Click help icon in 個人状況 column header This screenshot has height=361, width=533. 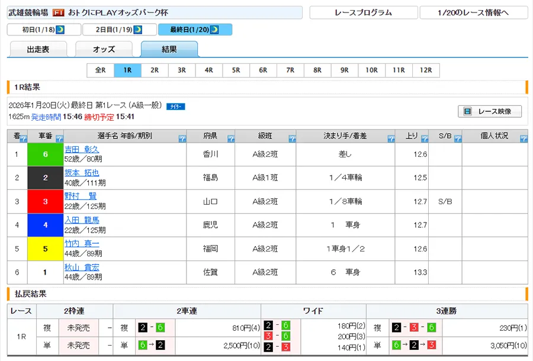click(x=523, y=139)
